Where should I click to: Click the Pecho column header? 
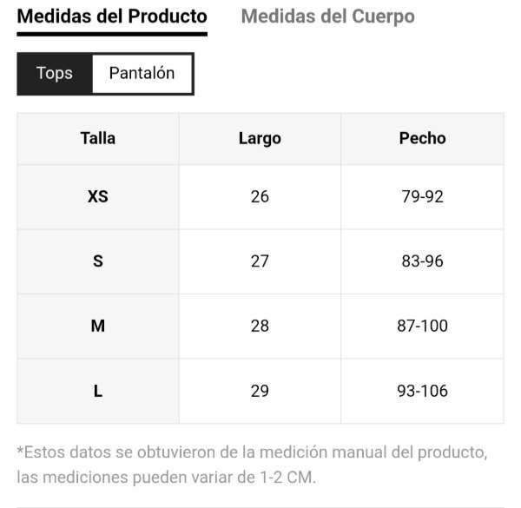tap(422, 138)
